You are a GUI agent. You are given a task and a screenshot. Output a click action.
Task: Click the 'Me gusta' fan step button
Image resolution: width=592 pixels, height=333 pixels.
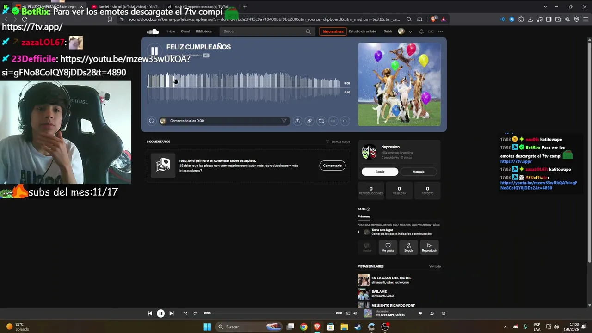tap(388, 247)
